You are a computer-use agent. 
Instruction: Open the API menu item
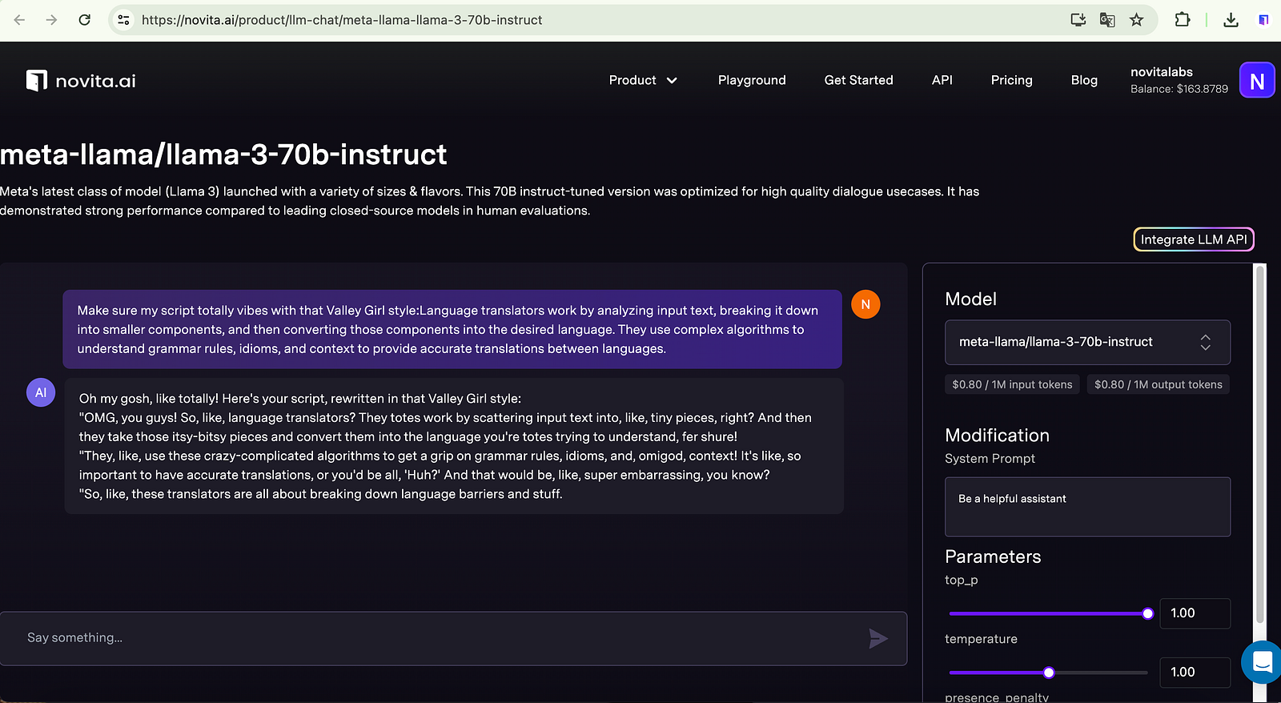coord(942,80)
